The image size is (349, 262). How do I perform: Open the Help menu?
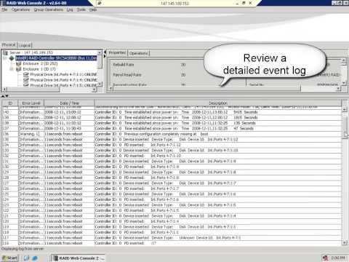pos(93,9)
